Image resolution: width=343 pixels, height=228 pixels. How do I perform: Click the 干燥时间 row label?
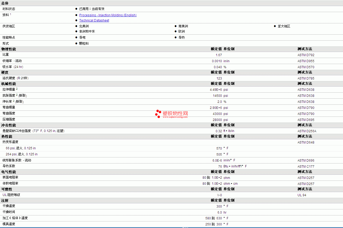tap(9, 212)
